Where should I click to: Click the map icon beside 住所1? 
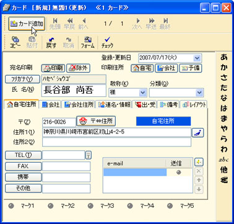[198, 133]
